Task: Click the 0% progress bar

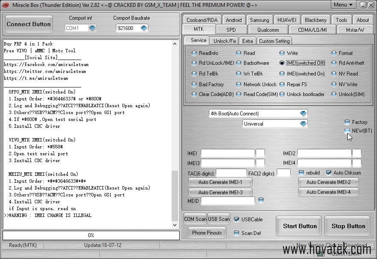Action: pos(91,235)
